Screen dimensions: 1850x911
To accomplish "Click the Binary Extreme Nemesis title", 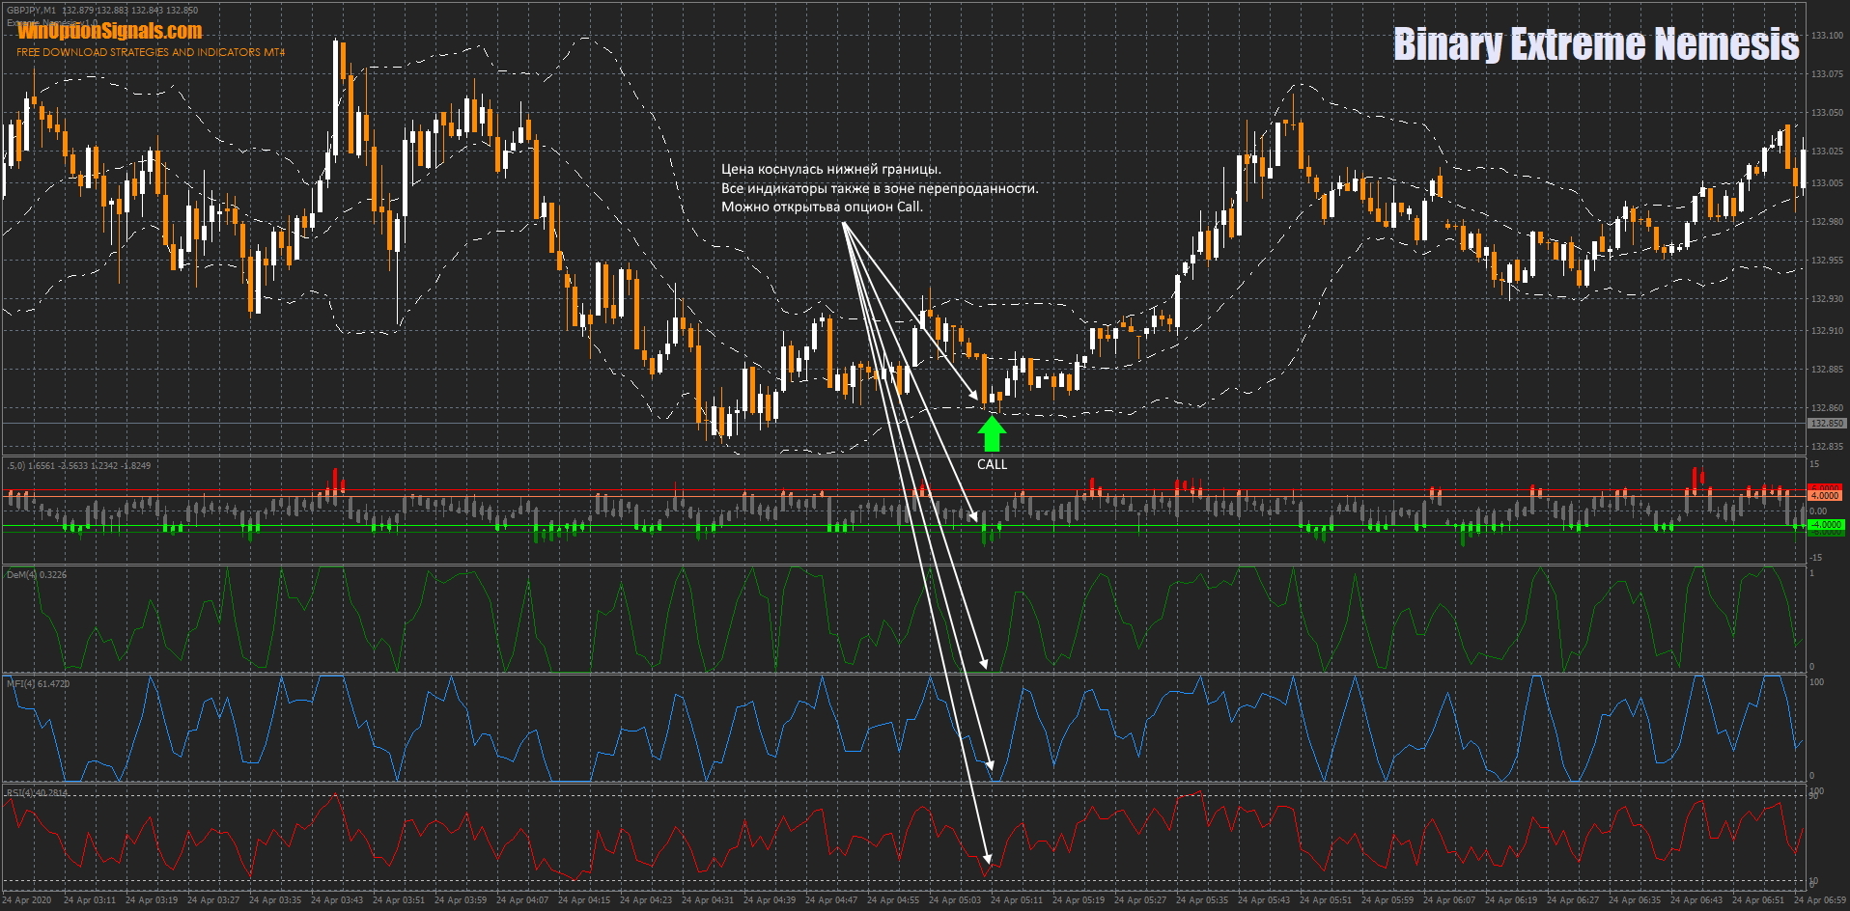I will pos(1595,44).
